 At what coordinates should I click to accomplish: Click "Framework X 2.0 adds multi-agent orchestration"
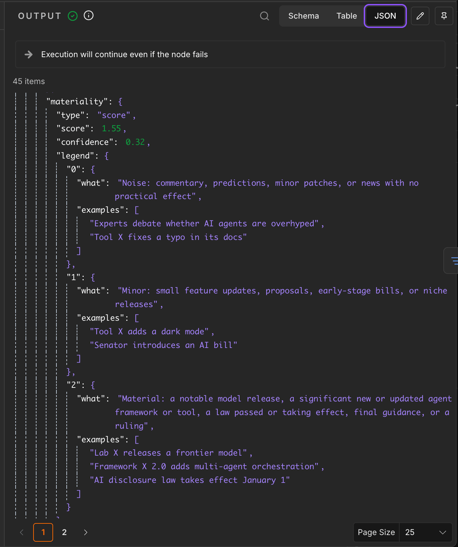coord(204,467)
